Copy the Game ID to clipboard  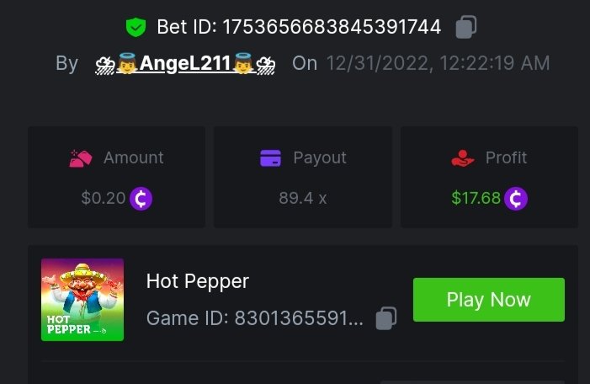386,318
